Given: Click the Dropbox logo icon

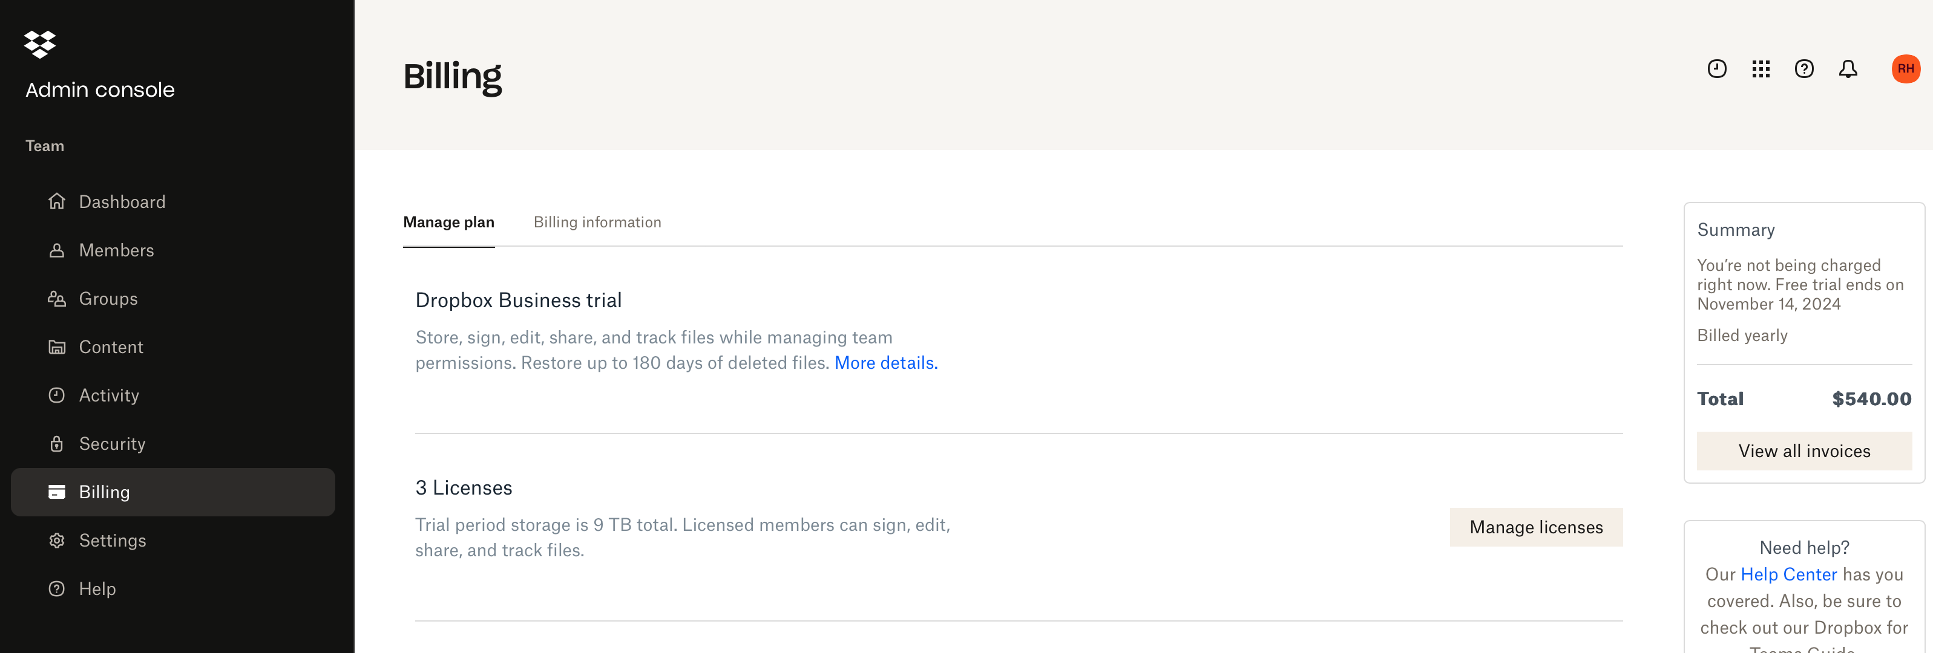Looking at the screenshot, I should [40, 44].
